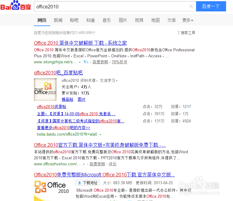Open thread 主题:【资源】14-09-08office 2010 免激活
Viewport: 233px width, 201px height.
point(76,114)
